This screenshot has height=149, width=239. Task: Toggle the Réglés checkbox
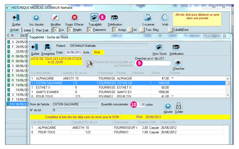click(70, 30)
